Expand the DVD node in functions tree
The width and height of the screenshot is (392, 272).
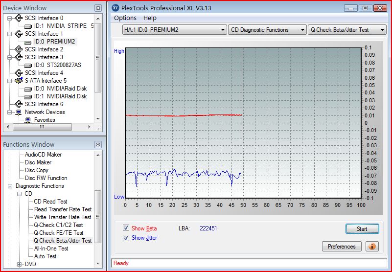click(x=19, y=264)
